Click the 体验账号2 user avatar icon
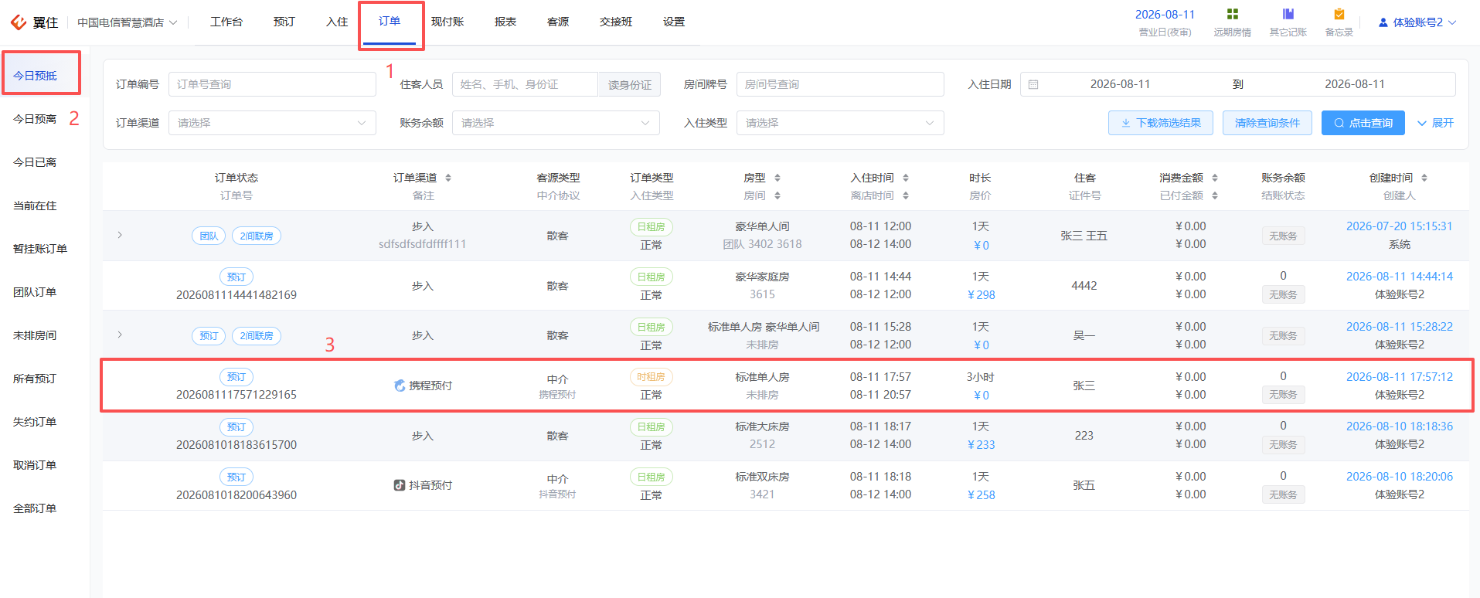Image resolution: width=1480 pixels, height=598 pixels. (1383, 22)
